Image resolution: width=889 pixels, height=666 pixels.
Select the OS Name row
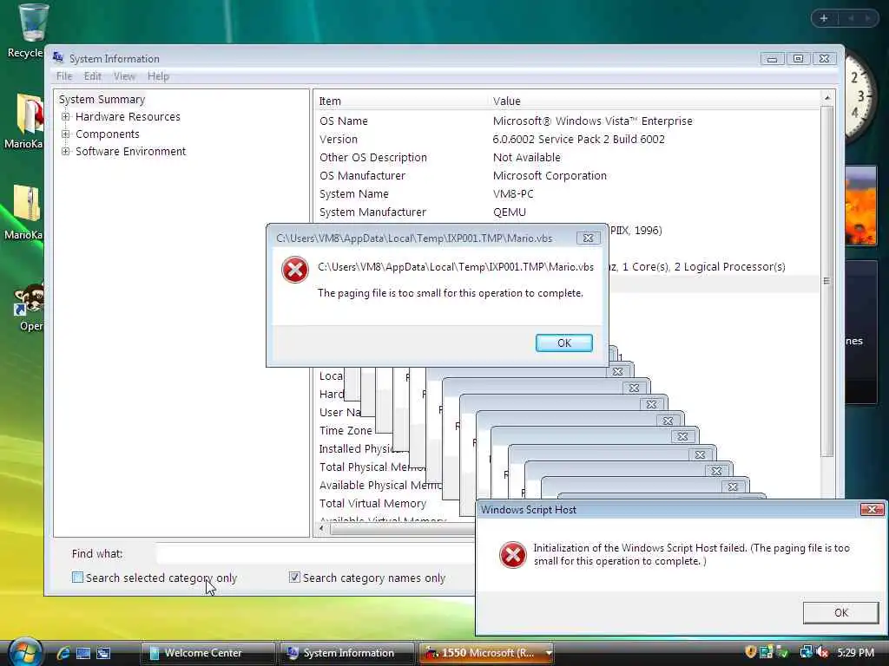pos(568,121)
